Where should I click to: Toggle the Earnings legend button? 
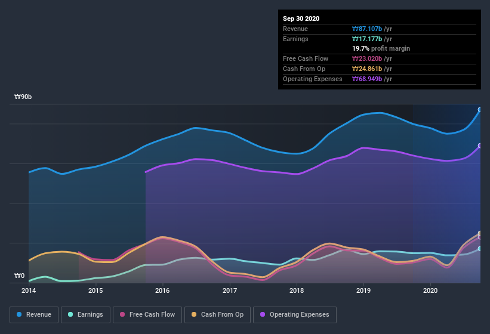85,315
